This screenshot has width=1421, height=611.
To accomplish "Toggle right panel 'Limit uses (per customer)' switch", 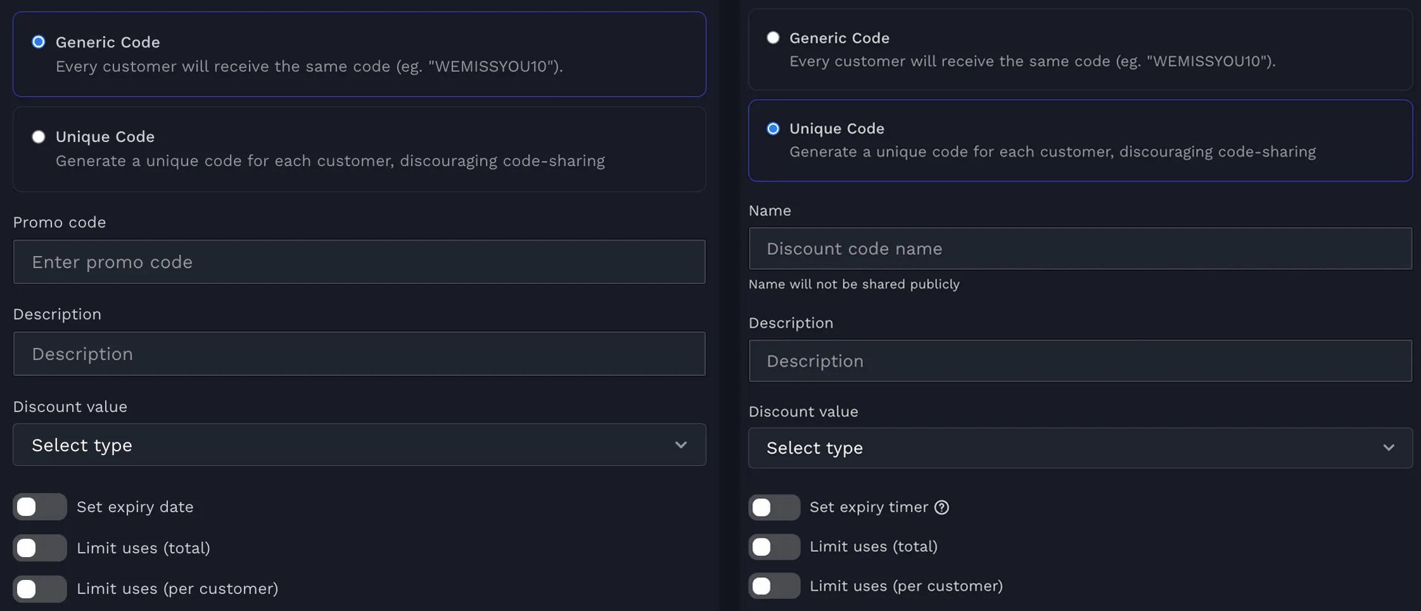I will pos(774,586).
